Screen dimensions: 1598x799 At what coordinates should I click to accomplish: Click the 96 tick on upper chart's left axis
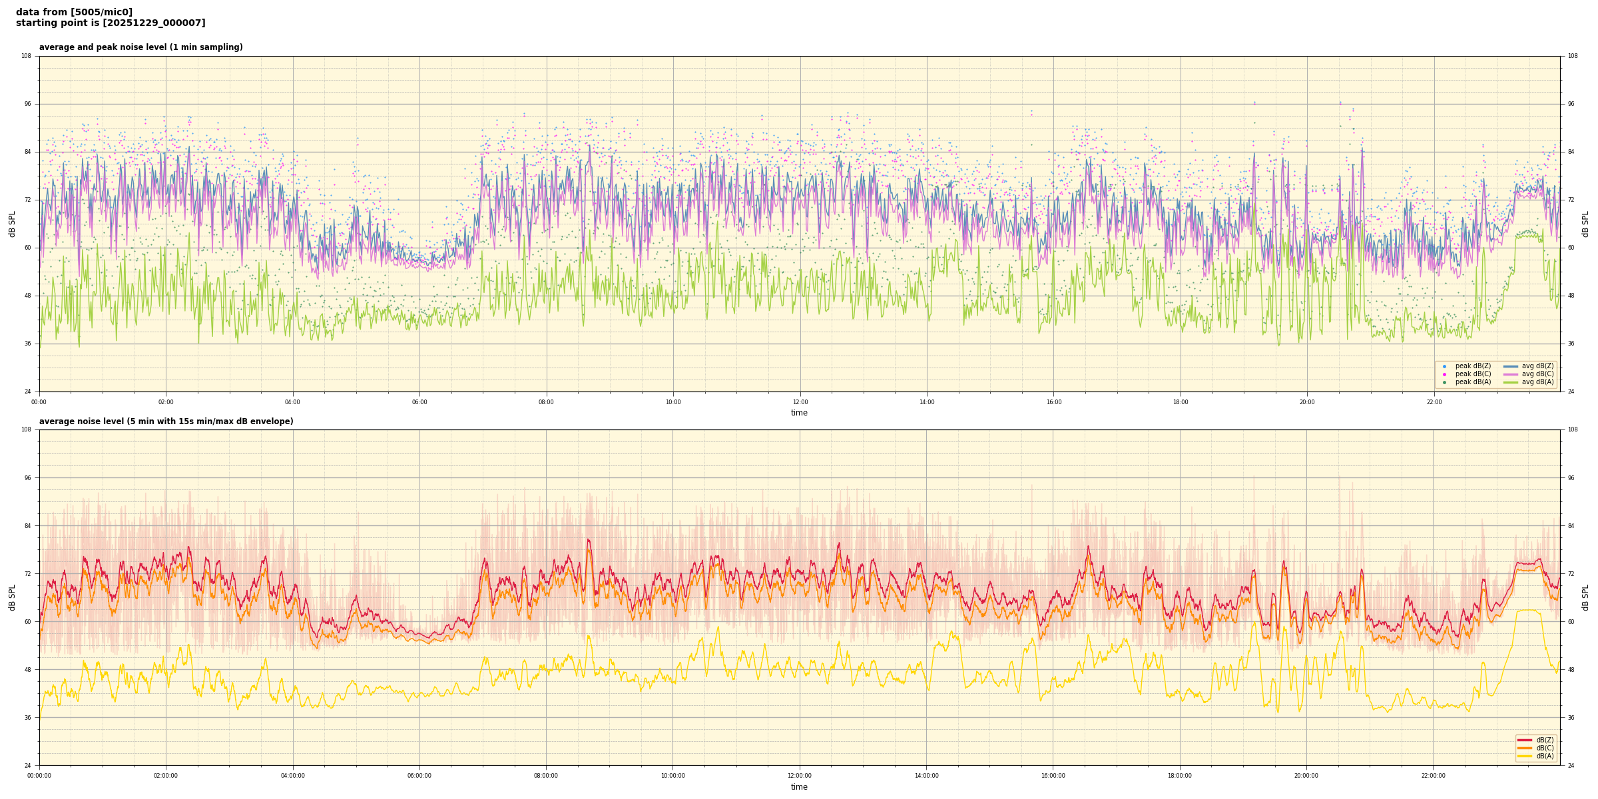pyautogui.click(x=27, y=104)
